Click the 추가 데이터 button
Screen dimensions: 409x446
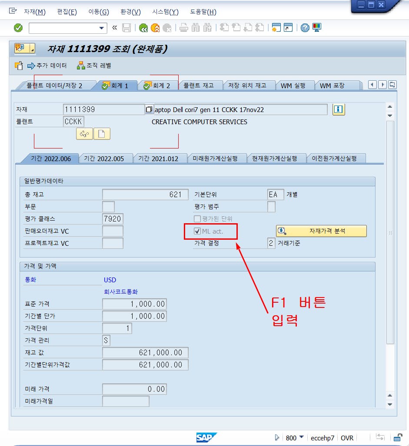[47, 66]
